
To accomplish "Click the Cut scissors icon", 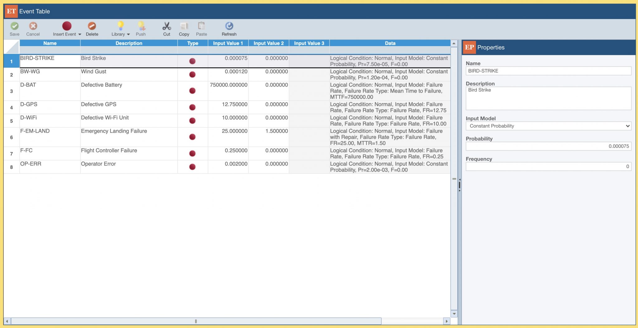I will [167, 26].
